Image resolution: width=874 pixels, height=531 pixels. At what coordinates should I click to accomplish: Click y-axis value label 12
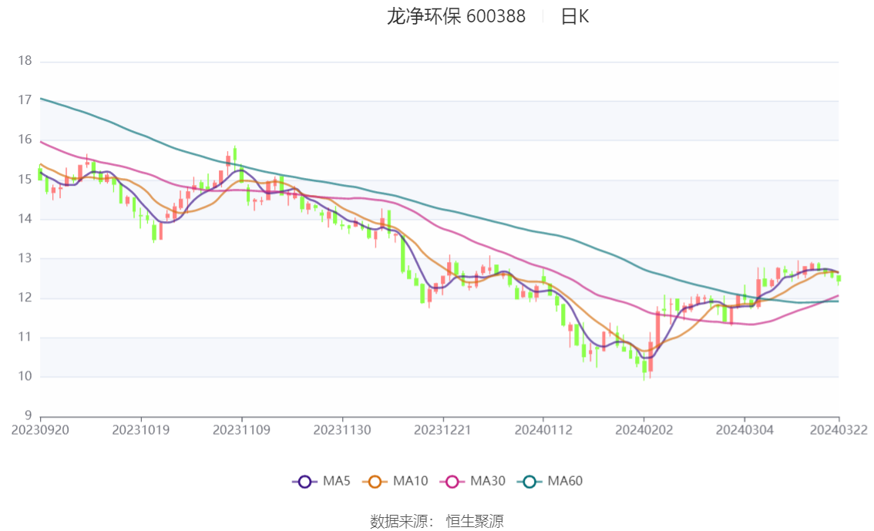coord(25,297)
